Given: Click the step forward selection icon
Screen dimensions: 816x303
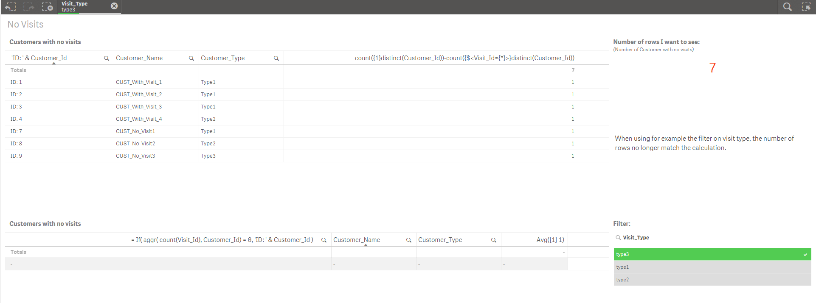Looking at the screenshot, I should (28, 7).
